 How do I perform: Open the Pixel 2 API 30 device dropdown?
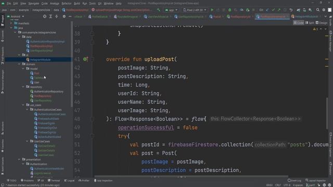195,10
